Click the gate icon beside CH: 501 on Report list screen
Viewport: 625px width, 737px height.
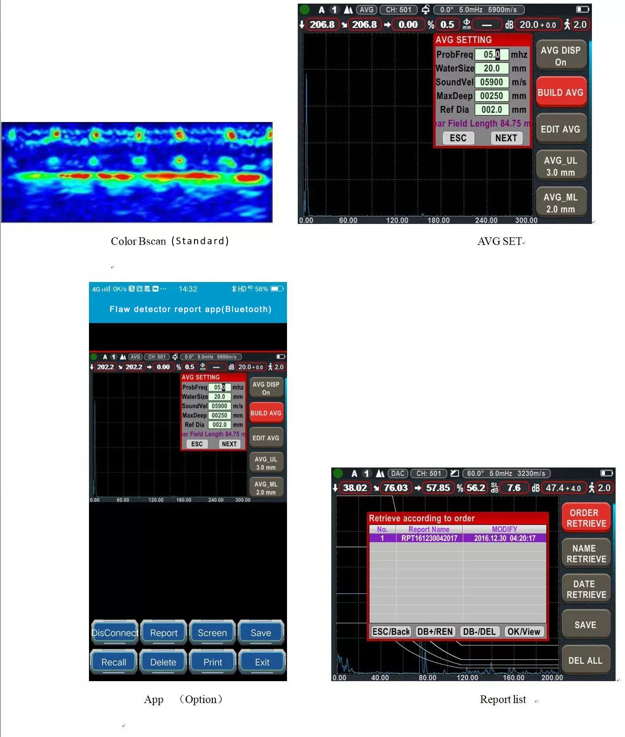point(455,473)
